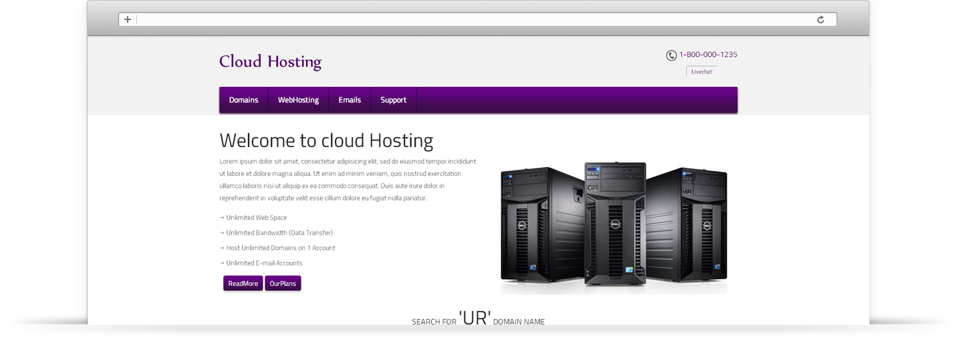Viewport: 959px width, 341px height.
Task: Click the Unlimited E-mail Accounts item
Action: tap(264, 263)
